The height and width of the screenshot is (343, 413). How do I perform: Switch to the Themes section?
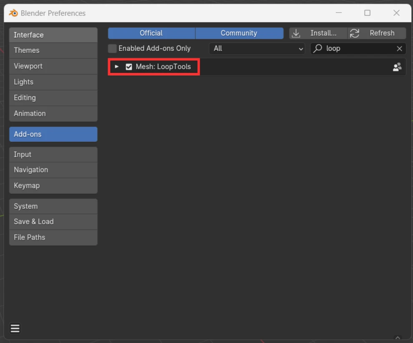(x=53, y=50)
